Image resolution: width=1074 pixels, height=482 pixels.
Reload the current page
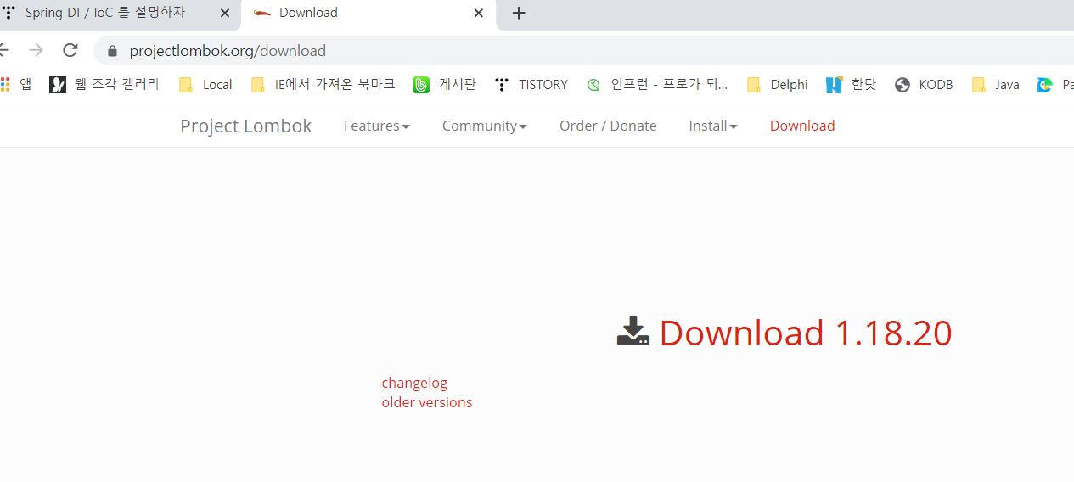[x=70, y=50]
